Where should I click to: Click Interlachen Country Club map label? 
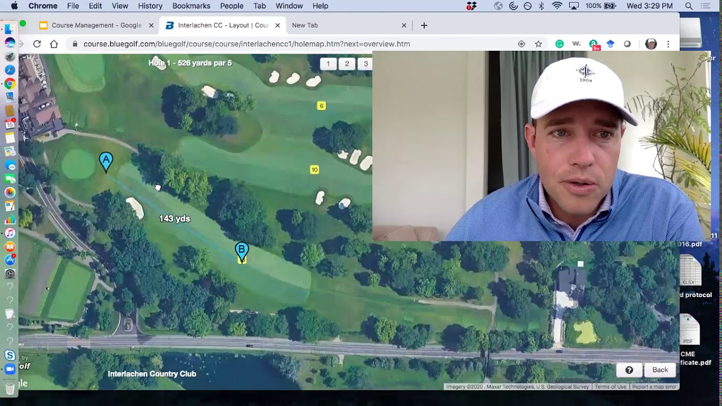tap(152, 374)
